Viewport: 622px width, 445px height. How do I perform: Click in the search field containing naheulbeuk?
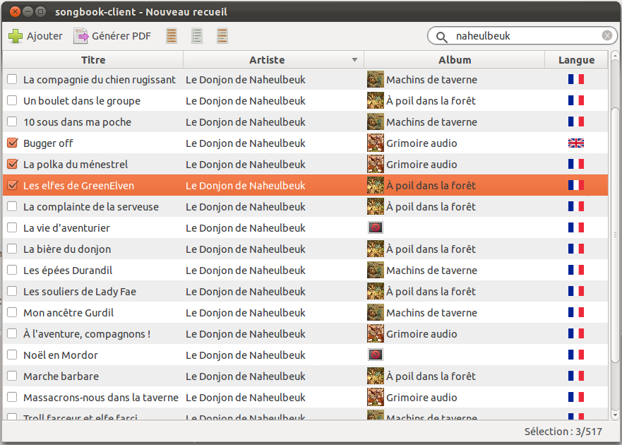522,36
